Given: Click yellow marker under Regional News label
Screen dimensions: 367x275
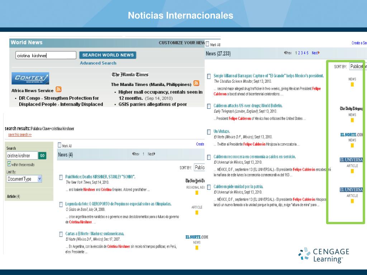Looking at the screenshot, I should click(x=197, y=193).
